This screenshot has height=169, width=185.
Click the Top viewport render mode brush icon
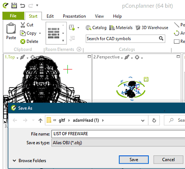23,57
